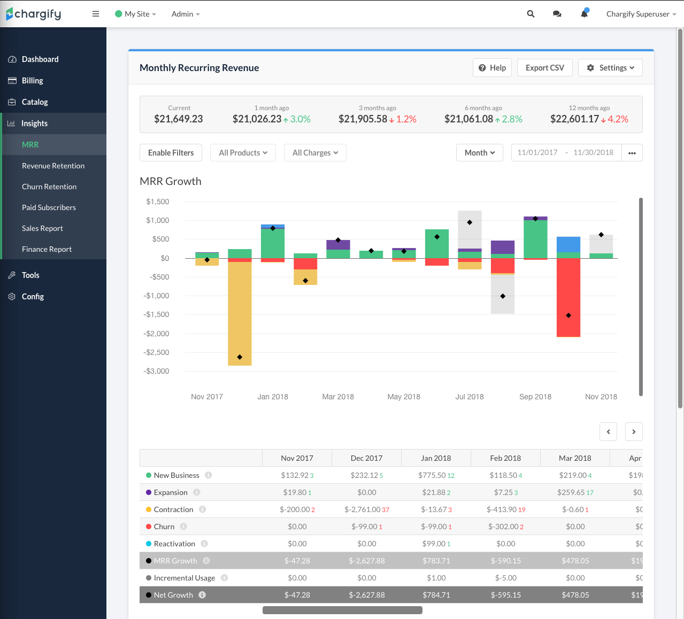Open the date range more-options ellipsis
The width and height of the screenshot is (684, 619).
(x=632, y=153)
